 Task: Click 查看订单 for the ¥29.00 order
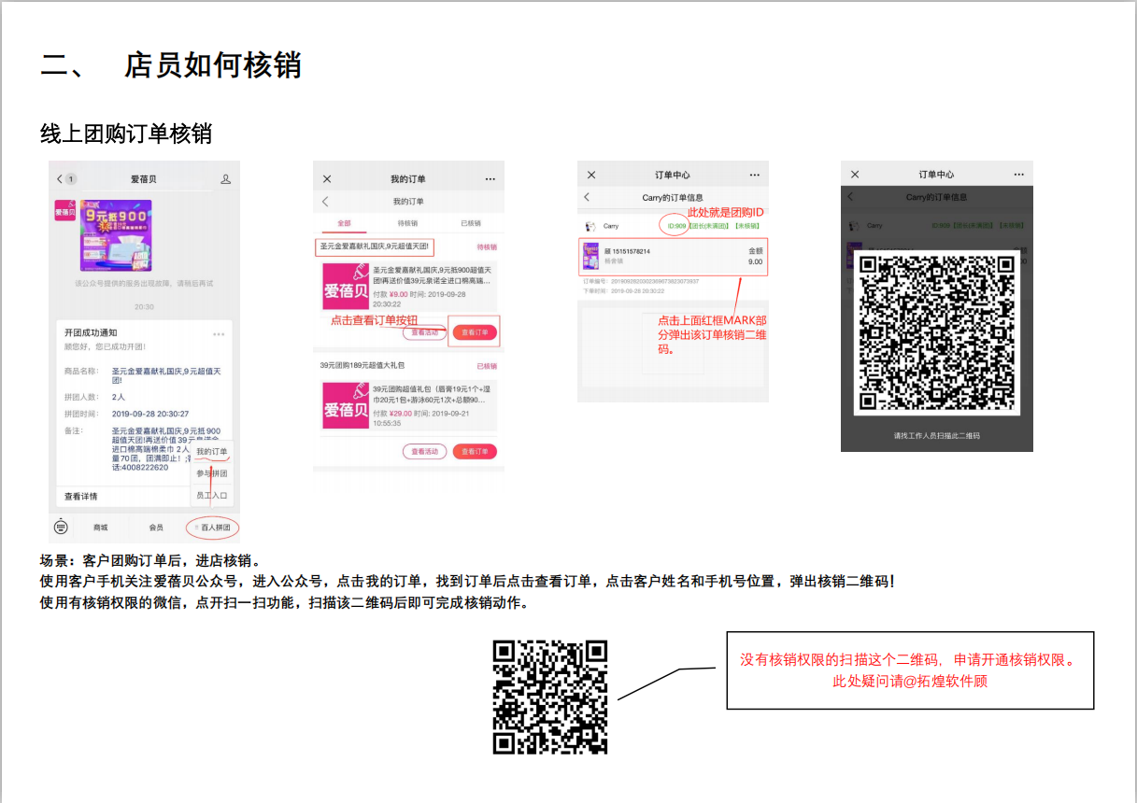click(475, 452)
